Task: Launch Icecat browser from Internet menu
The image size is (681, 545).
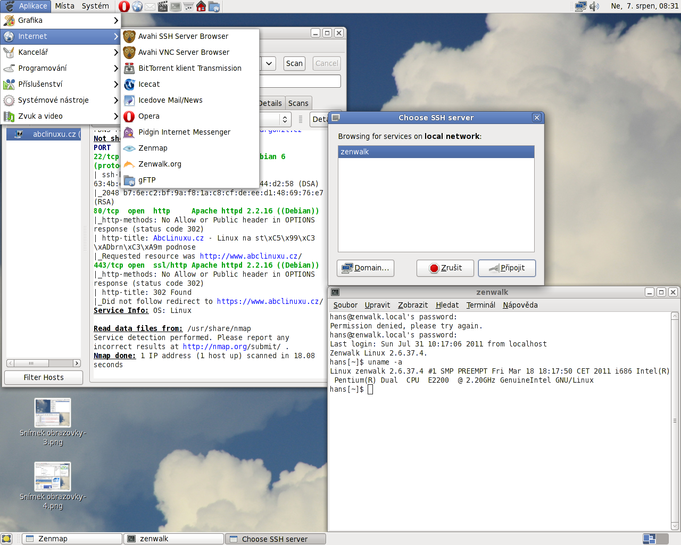Action: 190,84
